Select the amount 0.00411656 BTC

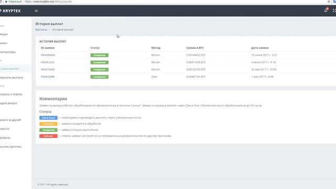point(196,62)
